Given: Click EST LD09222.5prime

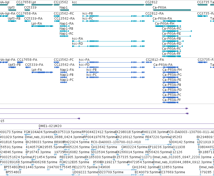Looking at the screenshot, I should [85, 172].
